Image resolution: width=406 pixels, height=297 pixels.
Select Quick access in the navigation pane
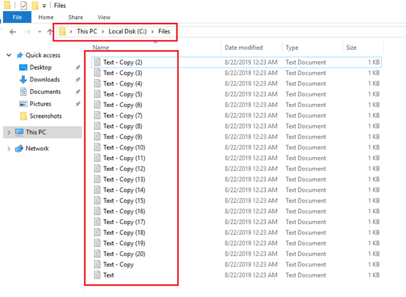43,55
